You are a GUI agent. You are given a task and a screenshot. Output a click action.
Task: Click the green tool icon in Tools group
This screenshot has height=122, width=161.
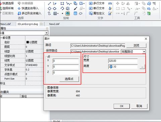[x=149, y=13]
